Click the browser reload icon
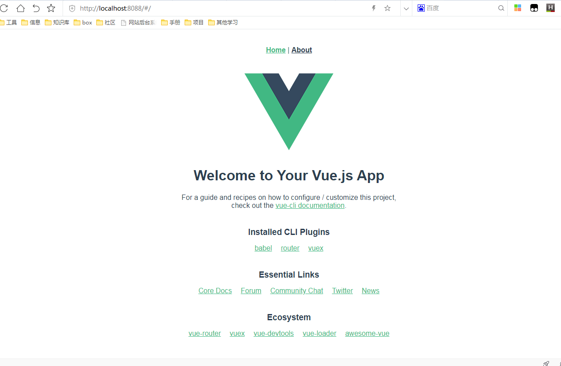Image resolution: width=561 pixels, height=366 pixels. [4, 8]
